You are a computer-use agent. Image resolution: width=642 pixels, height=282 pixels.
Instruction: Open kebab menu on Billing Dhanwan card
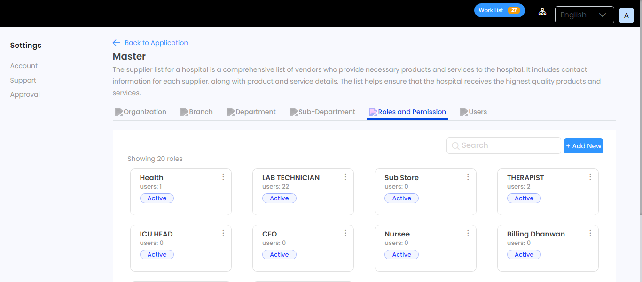tap(590, 233)
